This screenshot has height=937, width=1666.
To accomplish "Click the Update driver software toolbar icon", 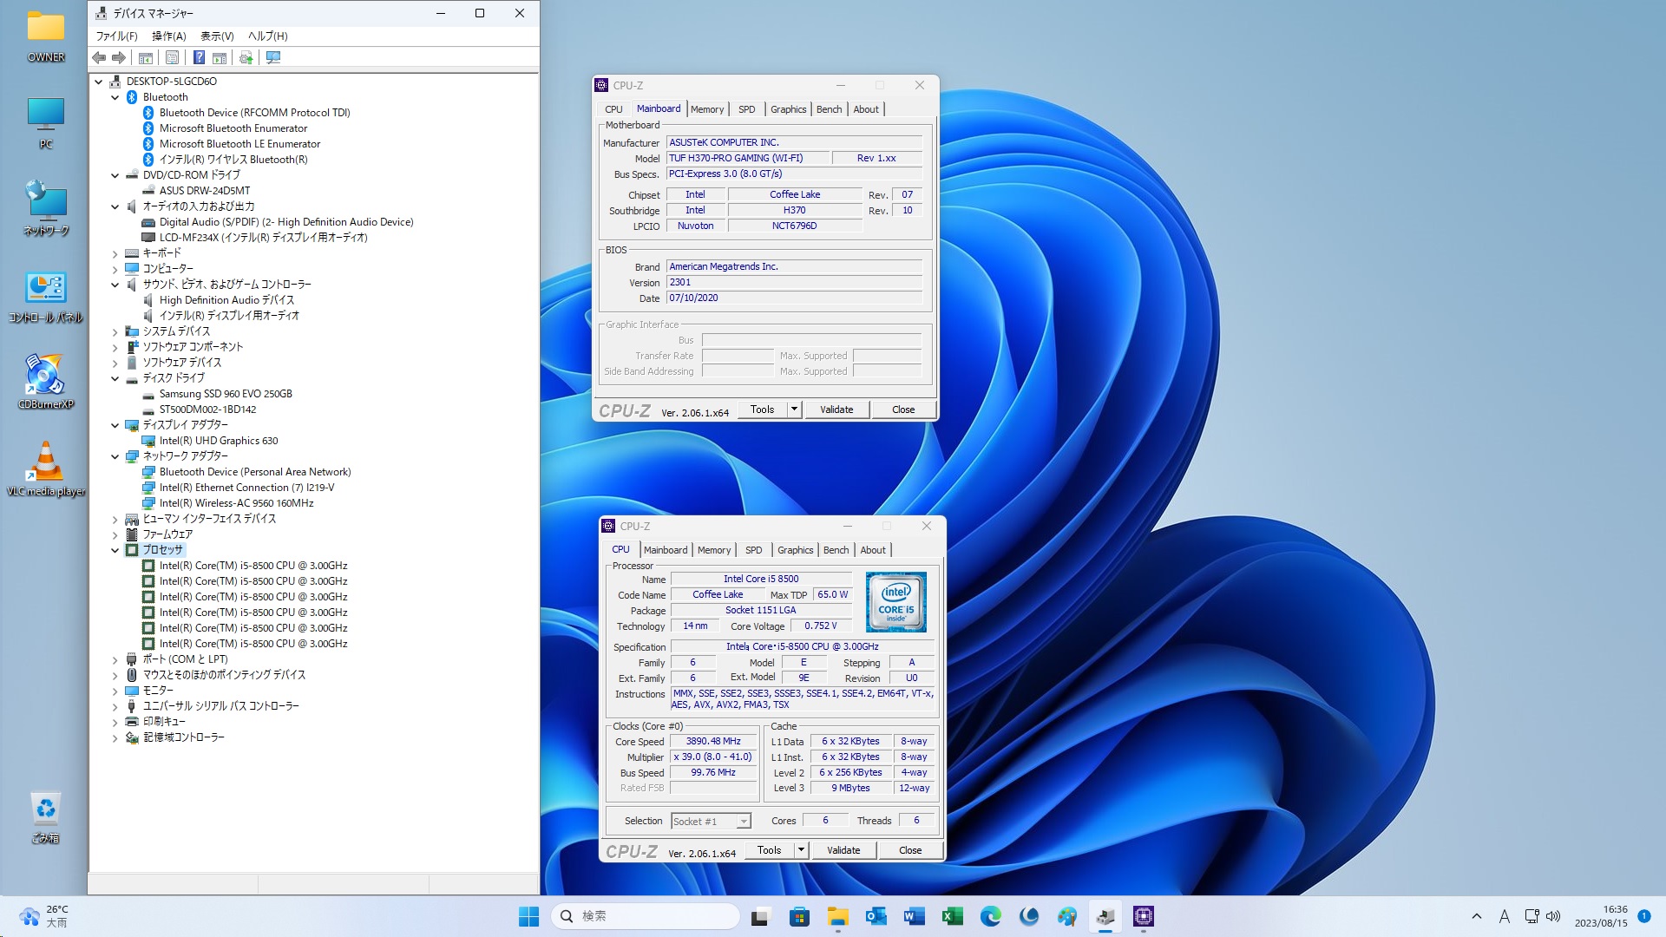I will [x=246, y=57].
